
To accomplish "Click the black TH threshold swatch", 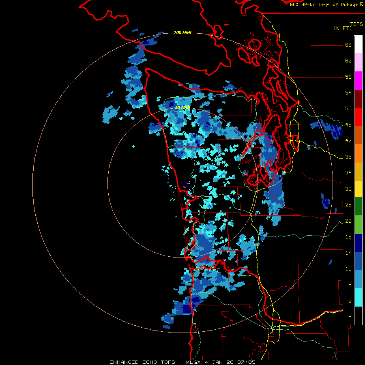I will [x=358, y=316].
